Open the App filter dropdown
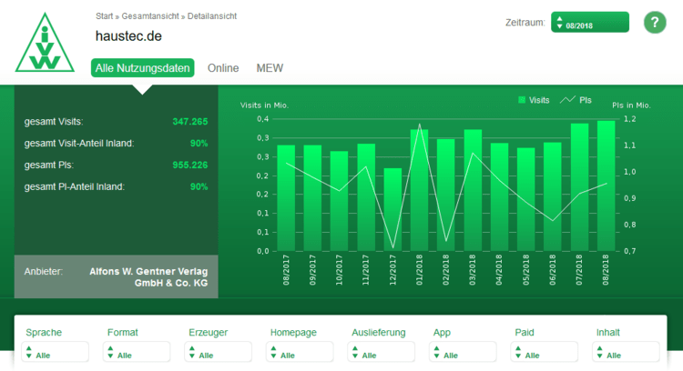The width and height of the screenshot is (683, 371). click(x=464, y=353)
